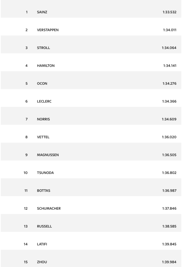
Task: Select the SAINZ driver name
Action: 42,12
